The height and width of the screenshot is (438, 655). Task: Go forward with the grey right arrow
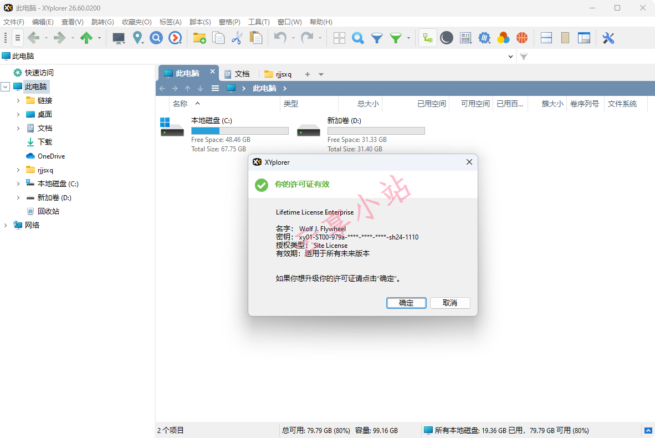pos(60,38)
